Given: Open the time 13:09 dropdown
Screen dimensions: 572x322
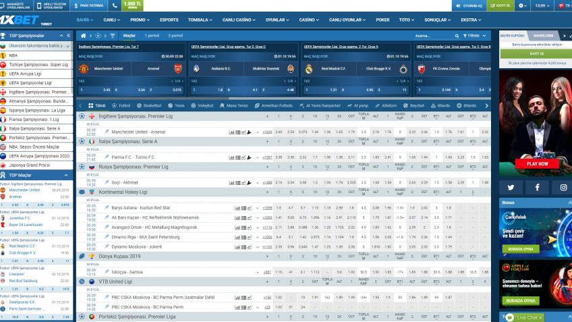Looking at the screenshot, I should [x=542, y=5].
